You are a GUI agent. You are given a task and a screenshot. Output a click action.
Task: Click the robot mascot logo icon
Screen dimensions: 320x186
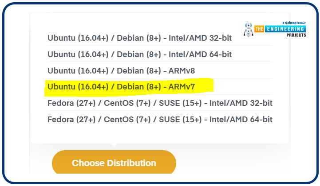point(249,30)
